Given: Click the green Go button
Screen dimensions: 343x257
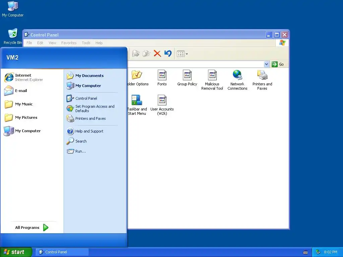Looking at the screenshot, I should pos(278,64).
